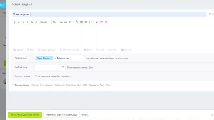
Task: Apply underline formatting in the toolbar
Action: 23,22
